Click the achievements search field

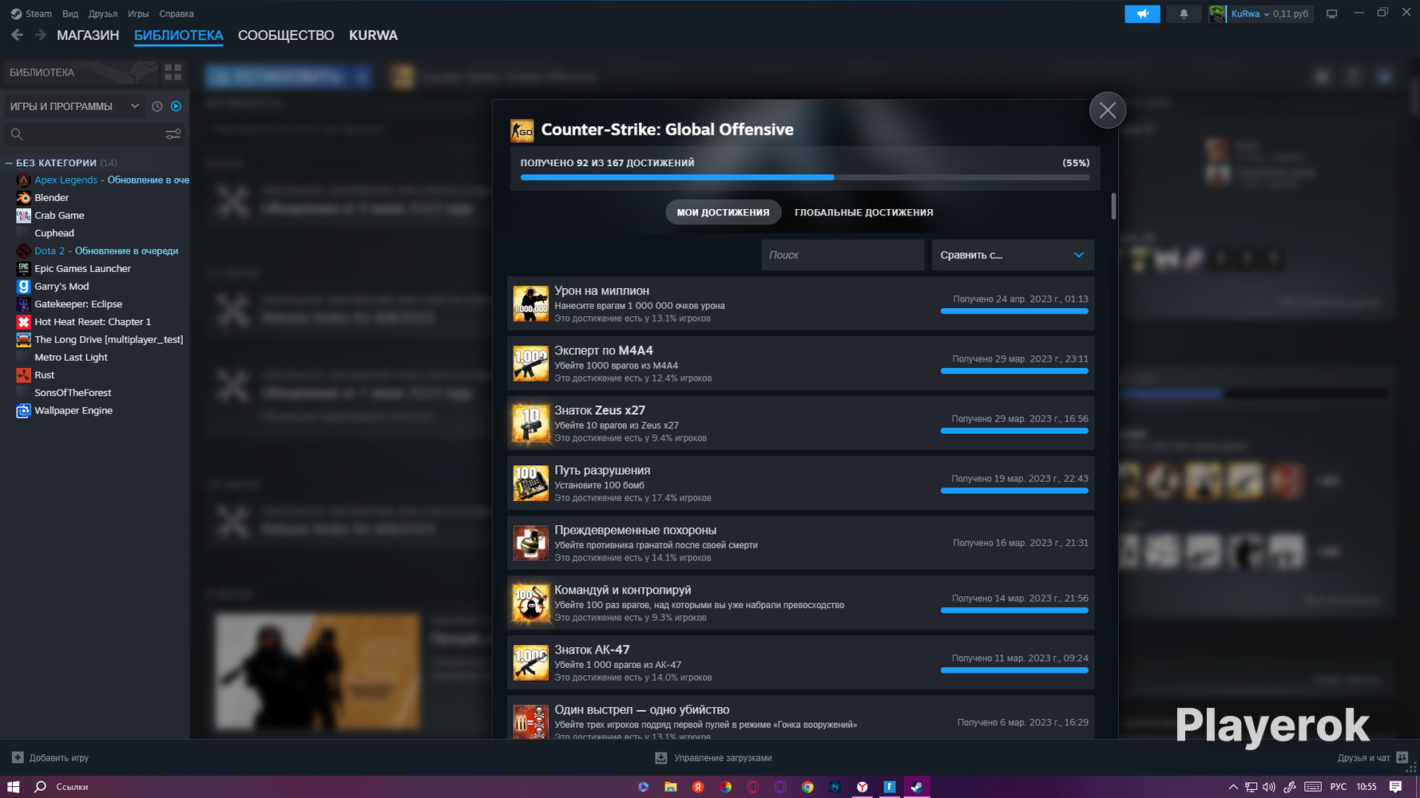pyautogui.click(x=843, y=255)
